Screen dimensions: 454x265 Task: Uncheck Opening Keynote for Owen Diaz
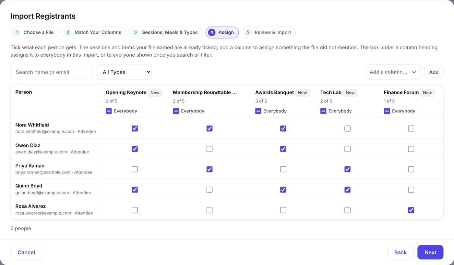point(135,149)
